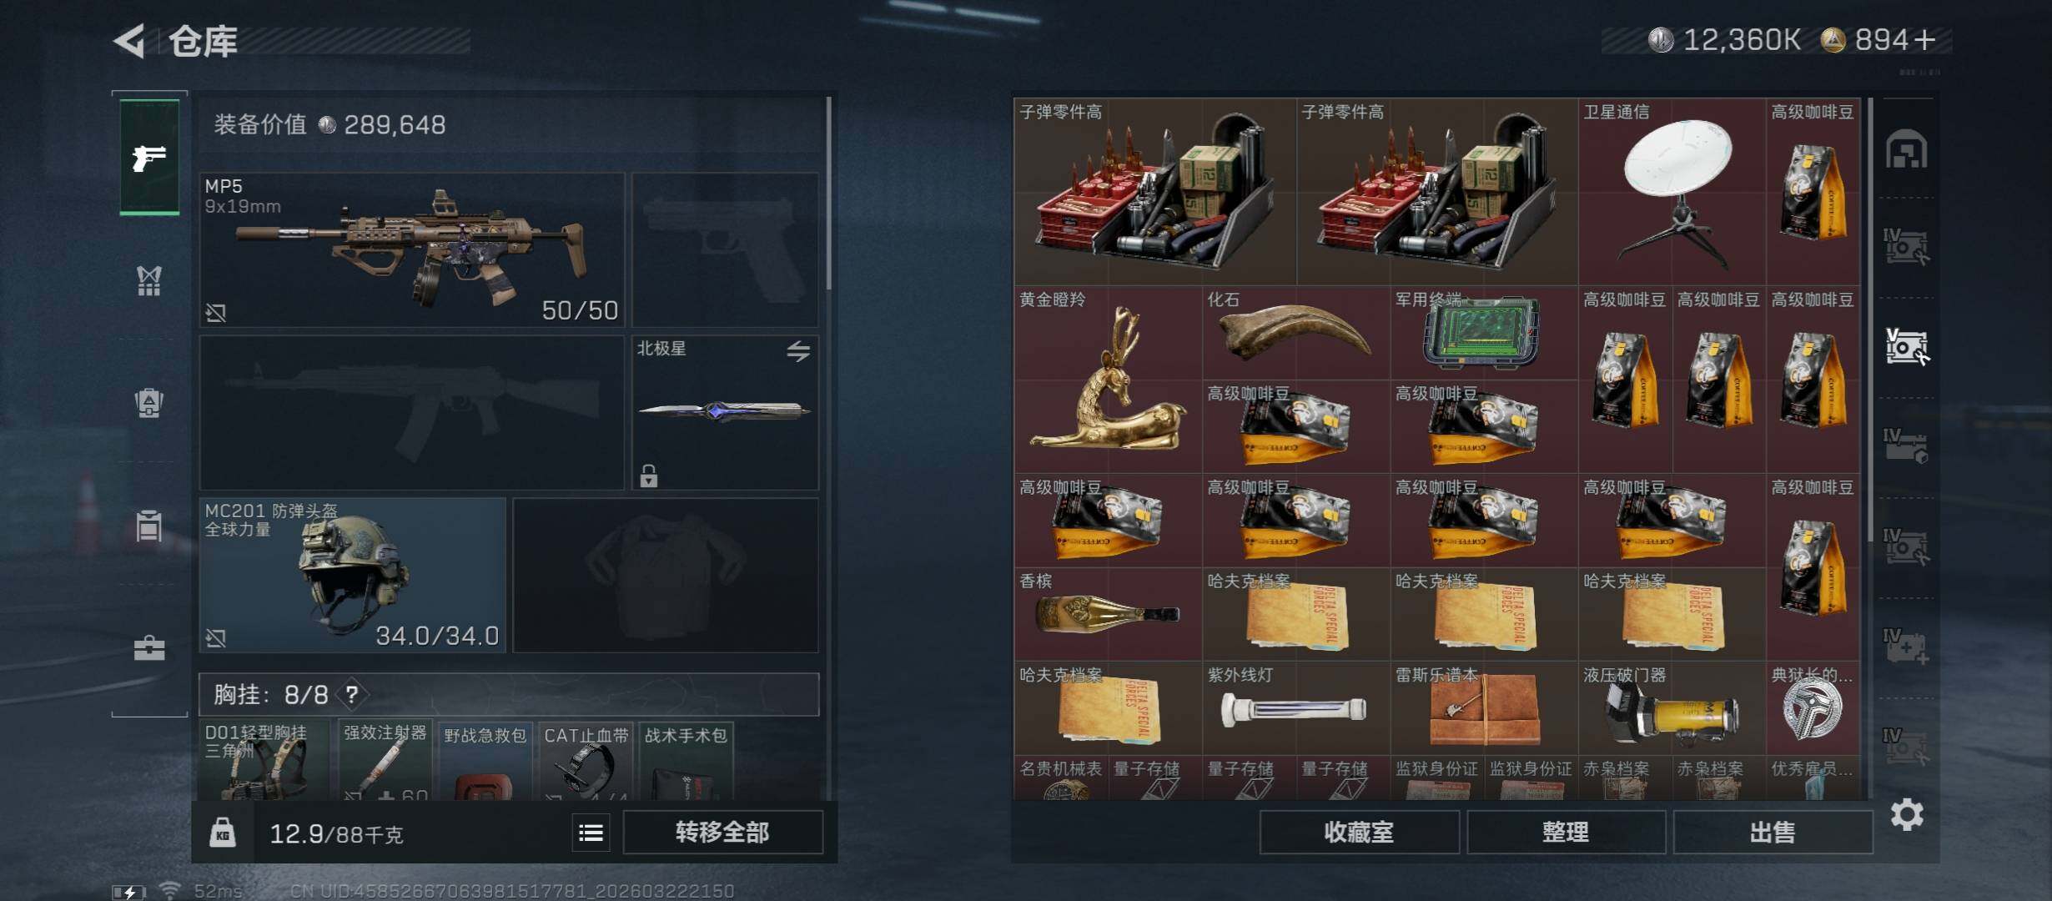This screenshot has width=2052, height=901.
Task: Open the armor vest sidebar category
Action: pyautogui.click(x=149, y=281)
